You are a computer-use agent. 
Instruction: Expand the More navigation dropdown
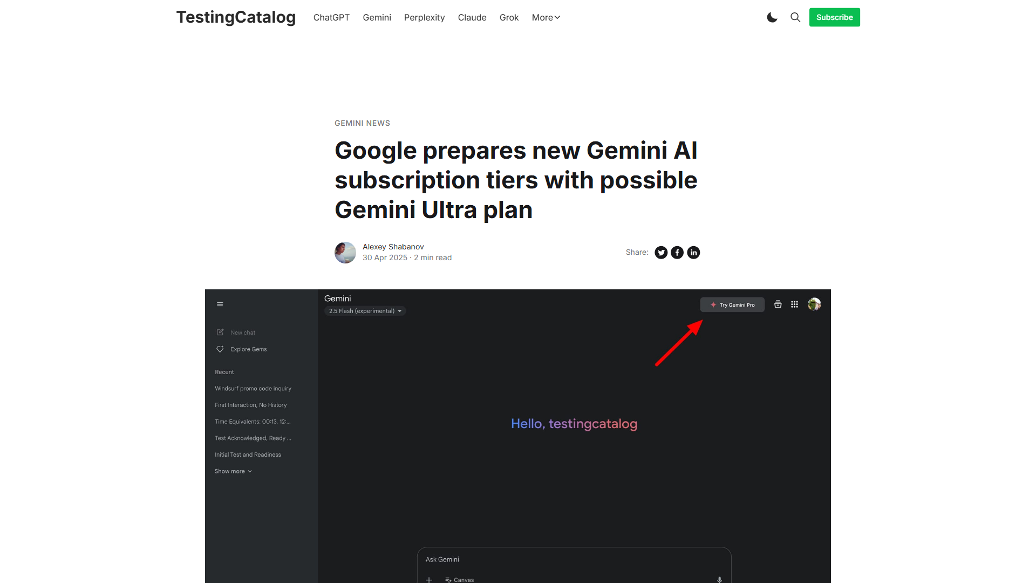(x=546, y=17)
